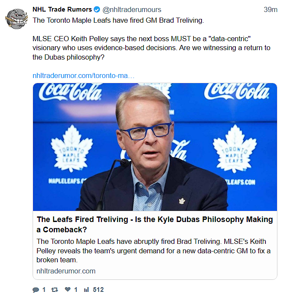This screenshot has height=297, width=283.
Task: Open the 39m timestamp link
Action: click(x=270, y=9)
